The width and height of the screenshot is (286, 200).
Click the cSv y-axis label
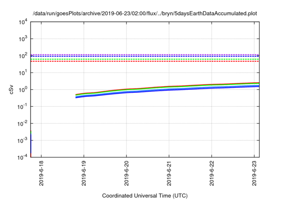point(11,90)
